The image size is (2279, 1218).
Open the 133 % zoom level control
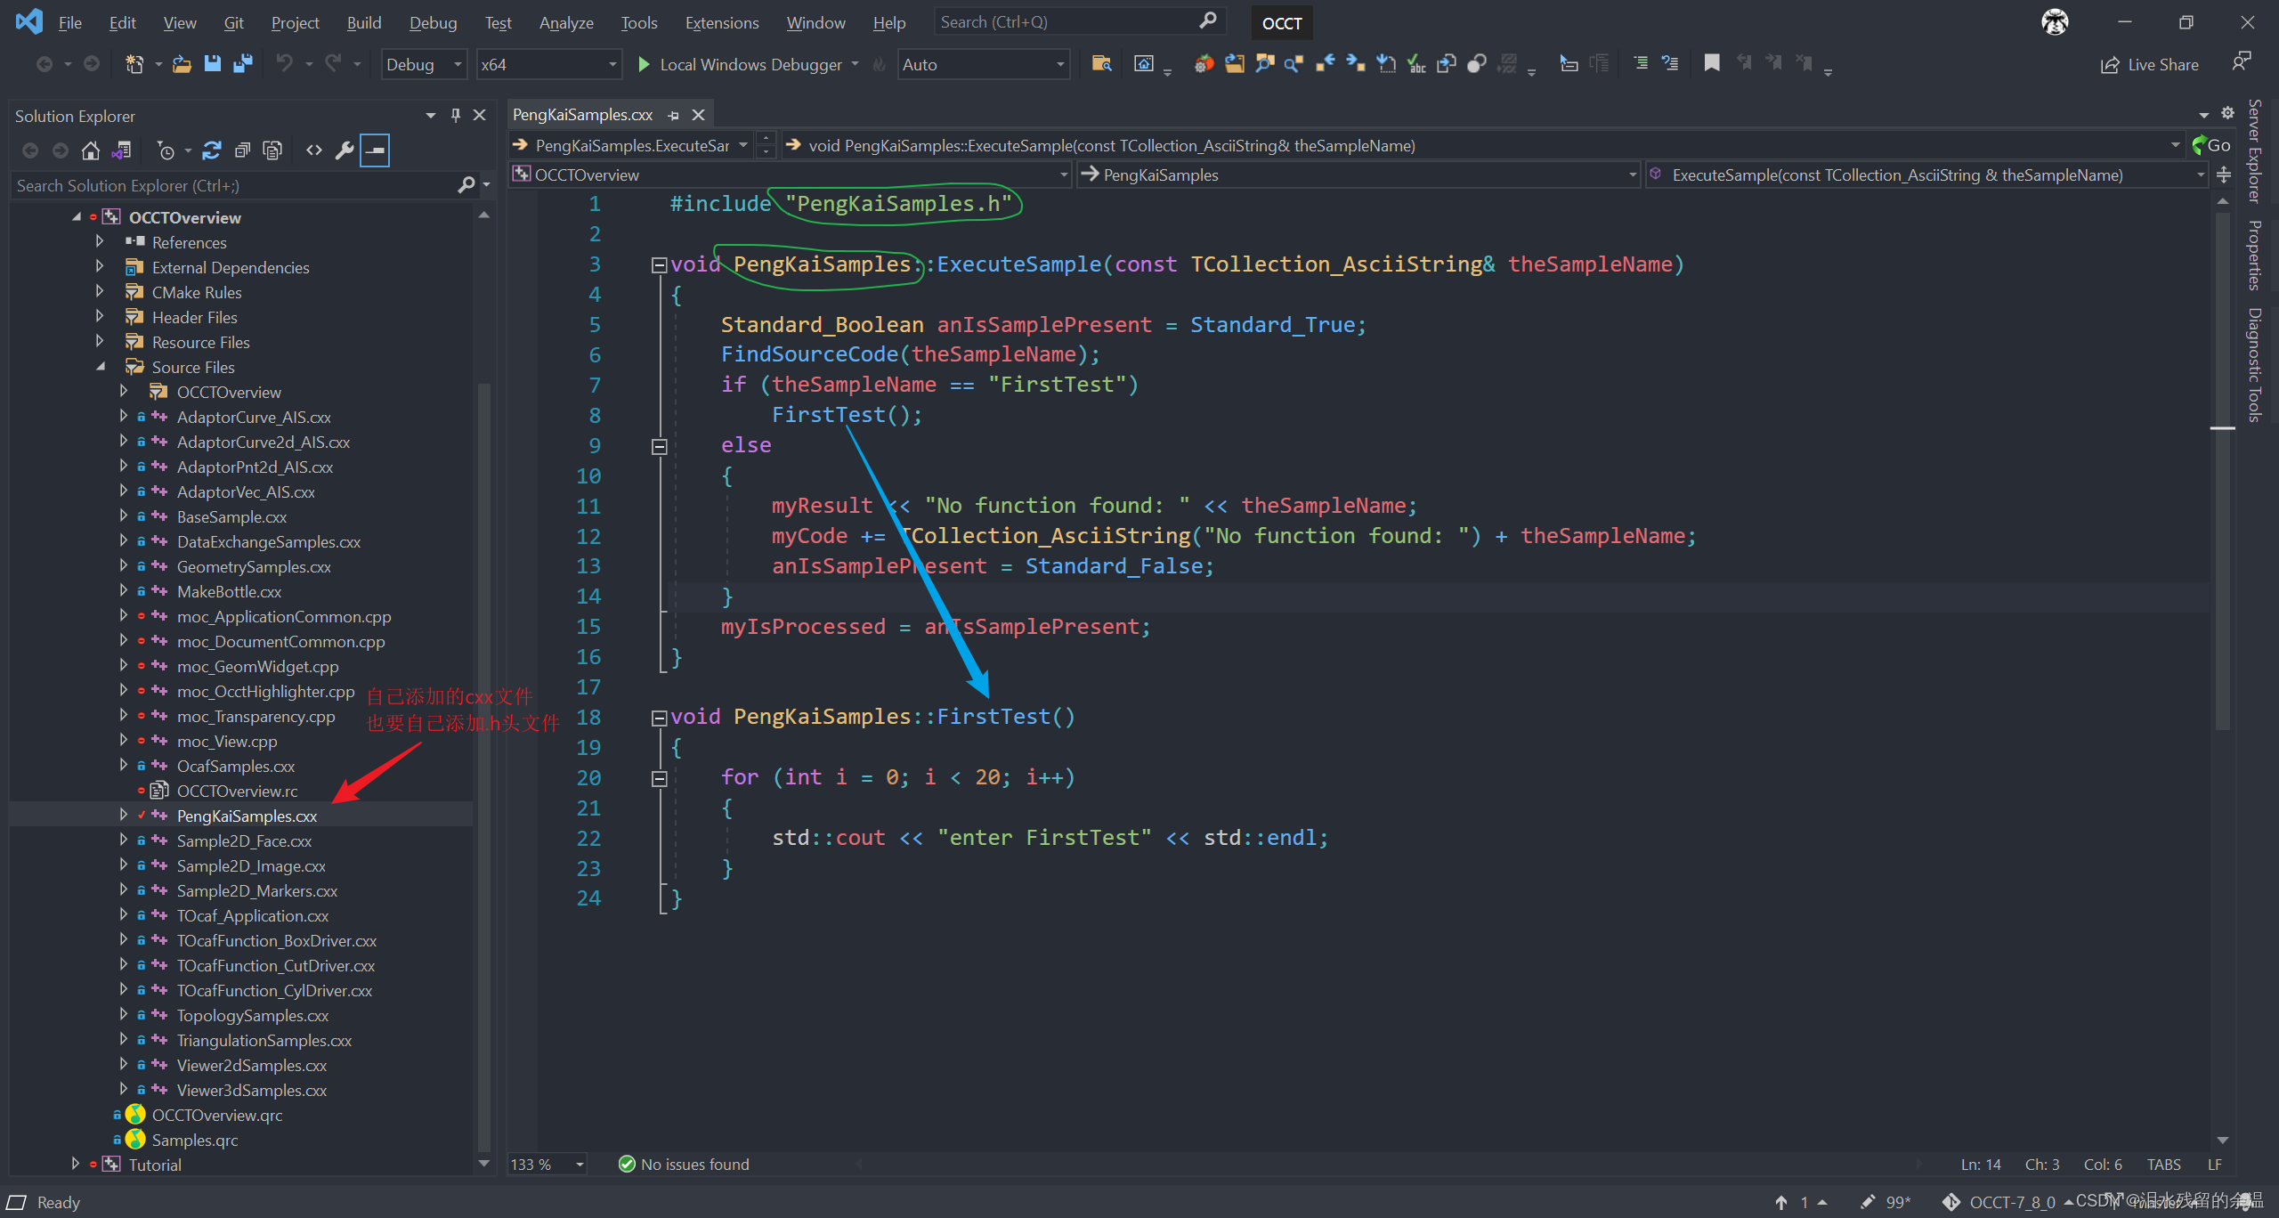[x=547, y=1164]
